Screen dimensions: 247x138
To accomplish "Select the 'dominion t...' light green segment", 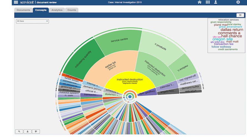I will pyautogui.click(x=112, y=94).
